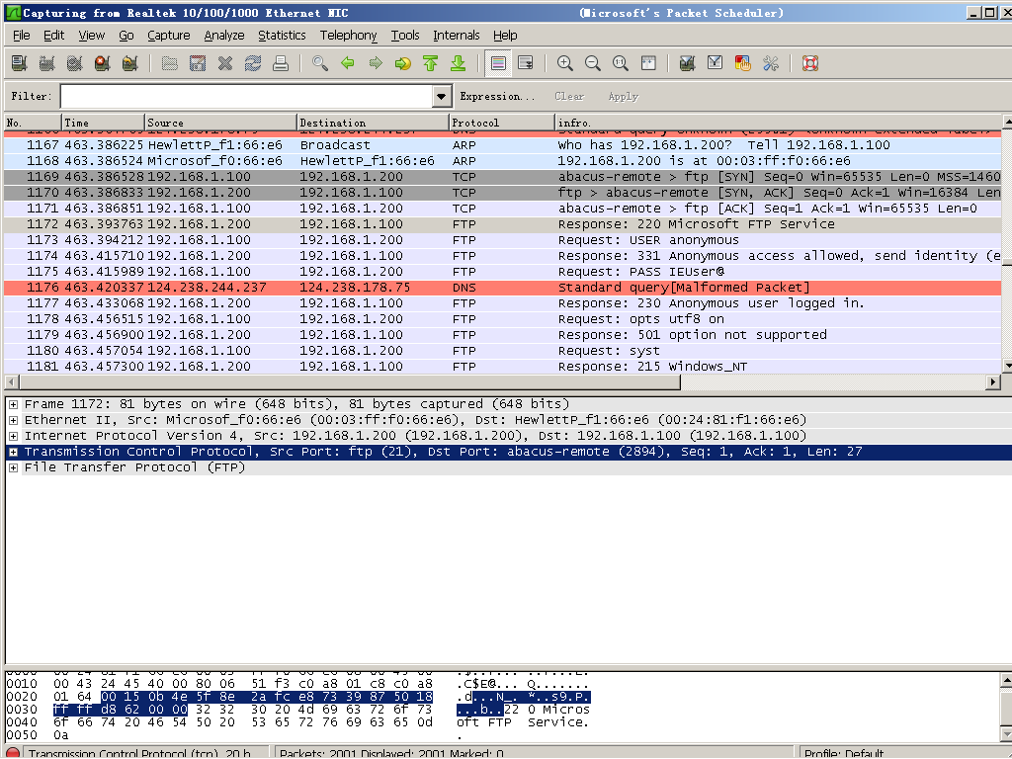Restart the running live capture
Image resolution: width=1012 pixels, height=759 pixels.
(x=130, y=63)
